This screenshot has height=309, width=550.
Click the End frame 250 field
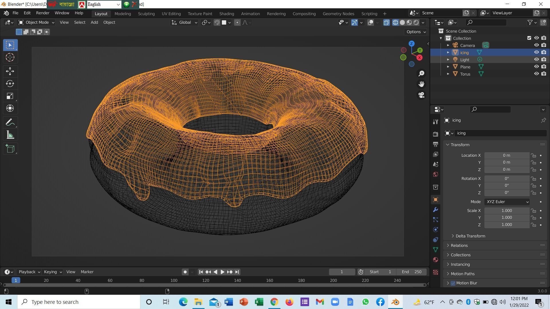click(x=412, y=272)
